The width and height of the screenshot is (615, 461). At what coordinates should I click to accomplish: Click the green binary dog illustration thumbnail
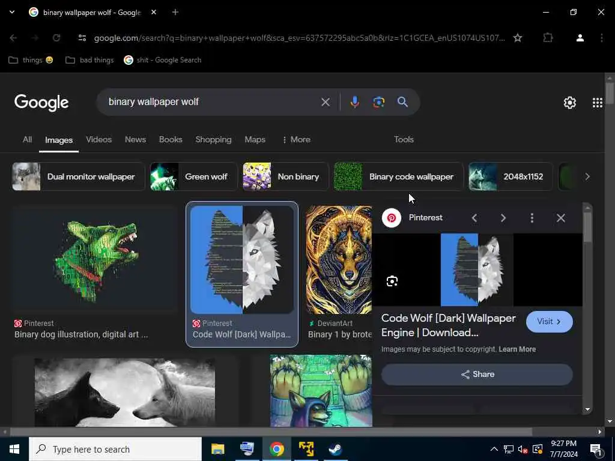94,259
